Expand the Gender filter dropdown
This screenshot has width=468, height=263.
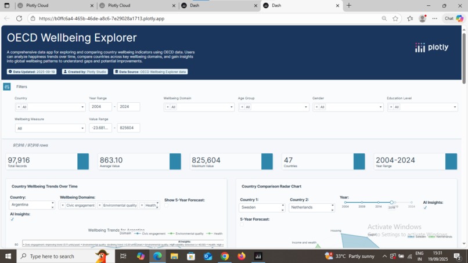tap(380, 107)
